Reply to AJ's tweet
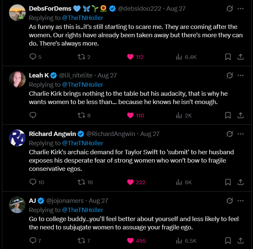The width and height of the screenshot is (253, 249). [x=33, y=241]
